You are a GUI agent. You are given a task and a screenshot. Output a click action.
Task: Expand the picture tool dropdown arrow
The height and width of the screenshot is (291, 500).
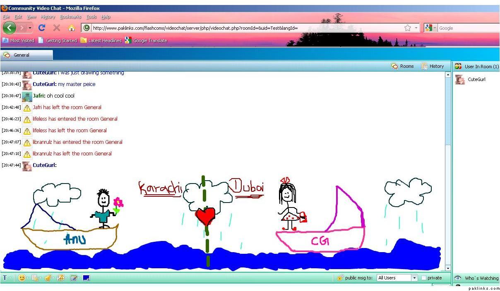(x=66, y=278)
